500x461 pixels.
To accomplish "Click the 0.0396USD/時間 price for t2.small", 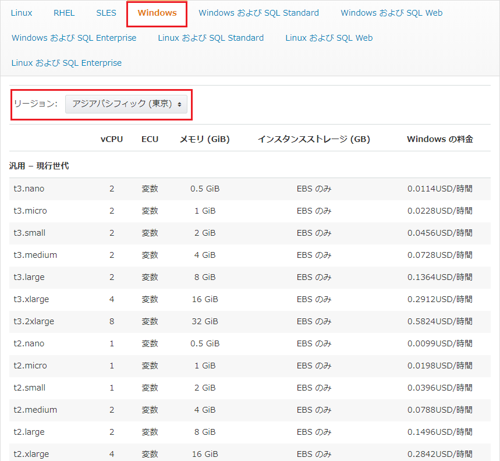I will tap(439, 388).
